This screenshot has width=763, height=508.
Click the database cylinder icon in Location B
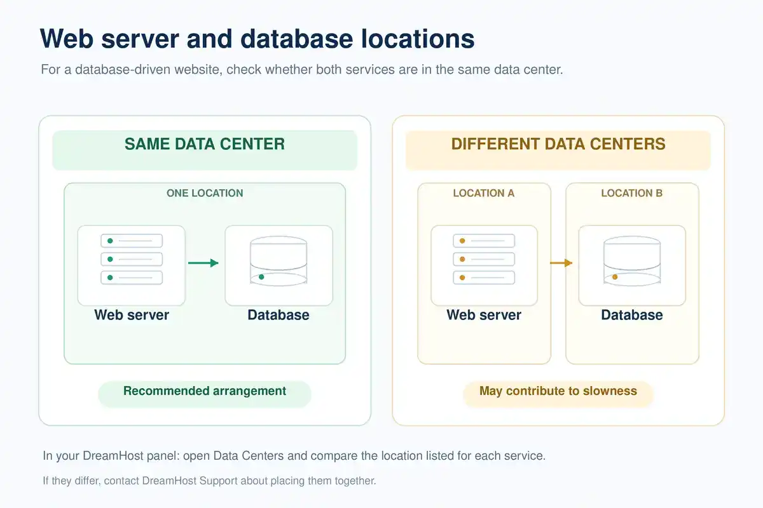coord(632,262)
